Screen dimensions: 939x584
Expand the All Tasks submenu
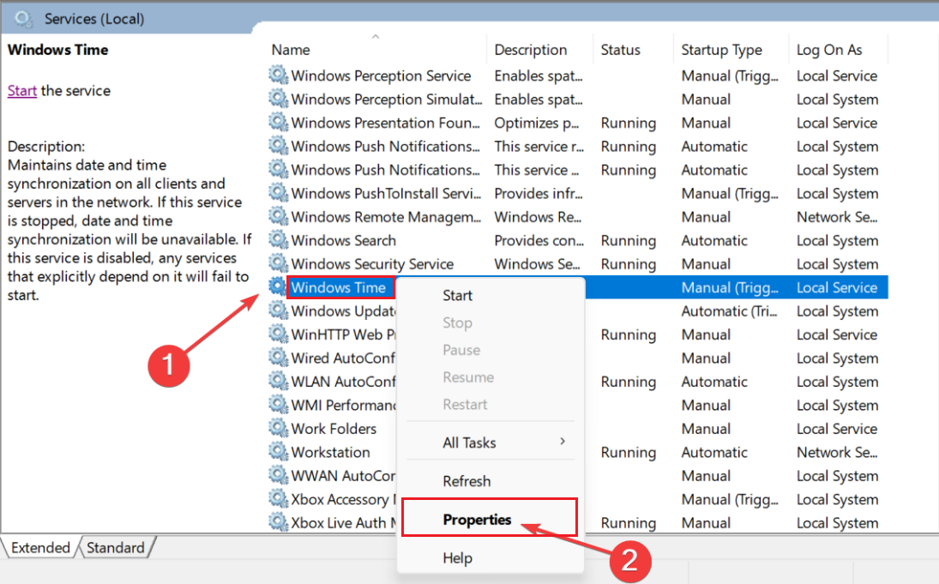tap(490, 443)
